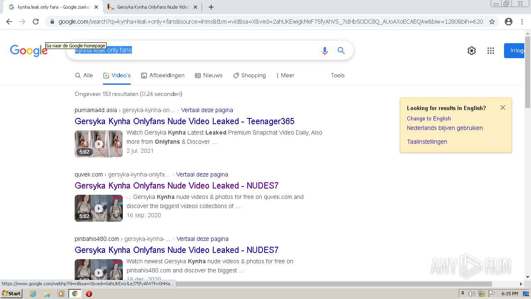Click the vertical page scrollbar
Screen dimensions: 531x299
[527, 73]
